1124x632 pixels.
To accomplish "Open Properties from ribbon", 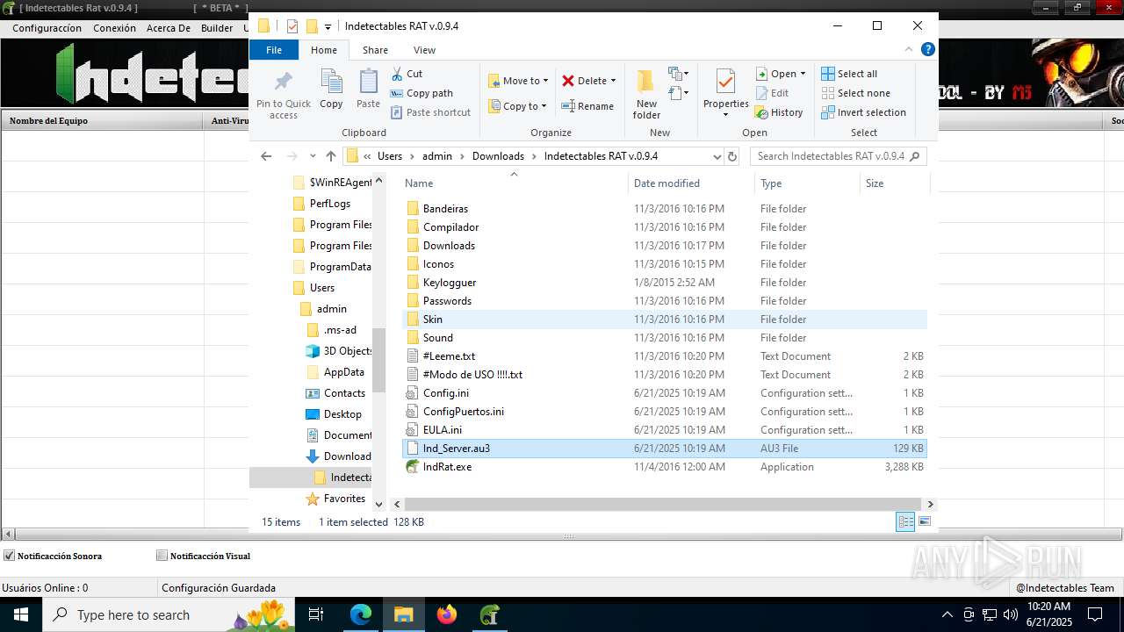I will click(x=725, y=95).
